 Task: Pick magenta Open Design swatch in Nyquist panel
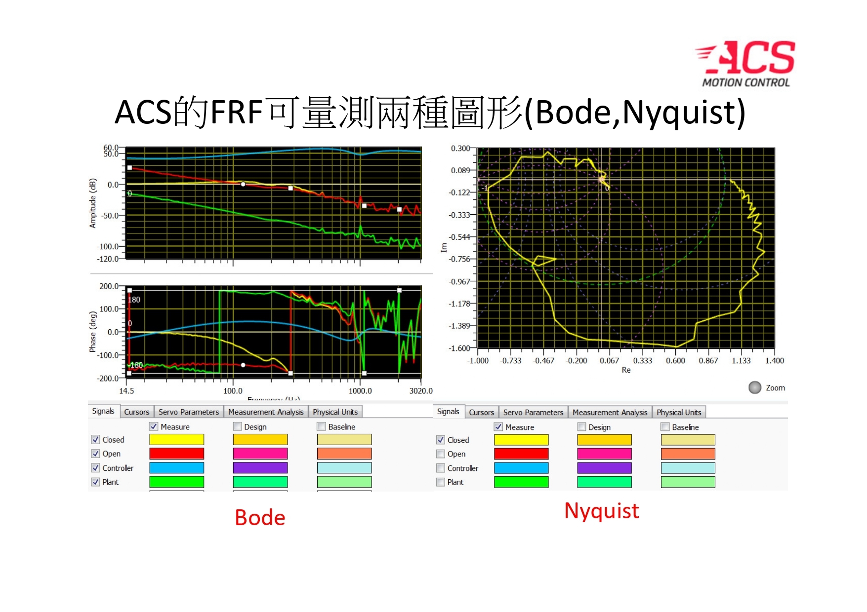tap(604, 454)
